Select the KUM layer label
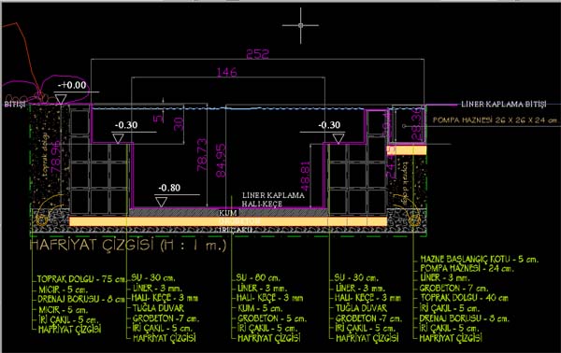The image size is (561, 353). (x=228, y=213)
